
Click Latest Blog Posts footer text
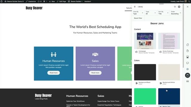pyautogui.click(x=41, y=99)
